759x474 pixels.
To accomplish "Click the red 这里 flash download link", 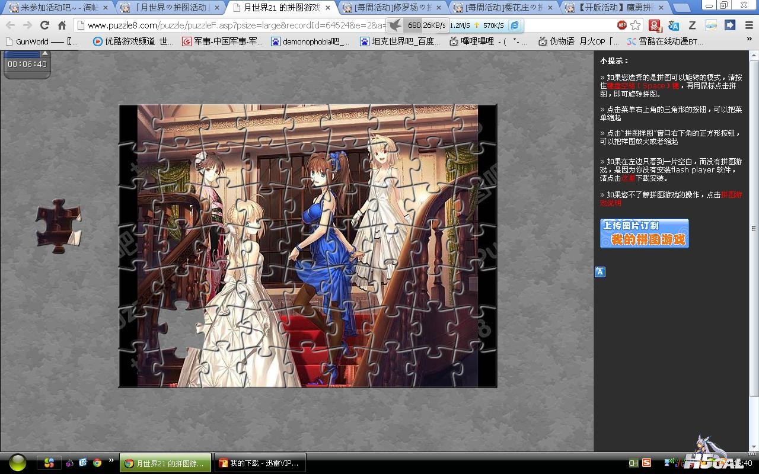I will (x=628, y=178).
